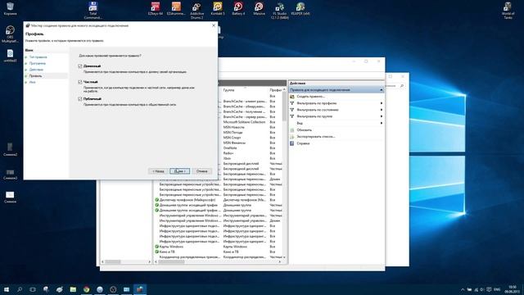
Task: Expand arrow for Фильтровать по группе
Action: point(382,116)
